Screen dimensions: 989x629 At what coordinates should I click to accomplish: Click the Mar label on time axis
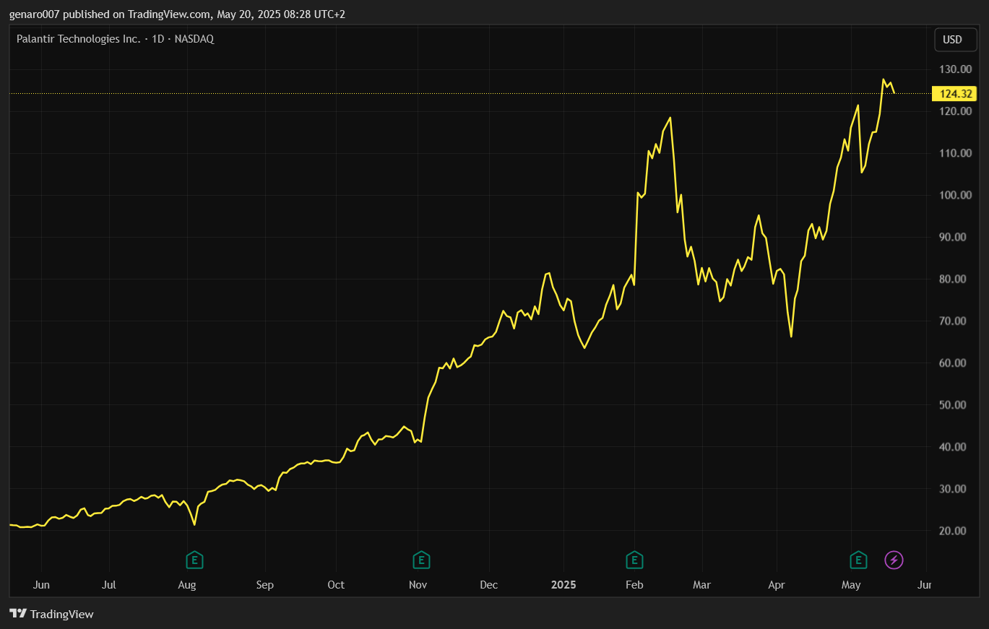[701, 585]
